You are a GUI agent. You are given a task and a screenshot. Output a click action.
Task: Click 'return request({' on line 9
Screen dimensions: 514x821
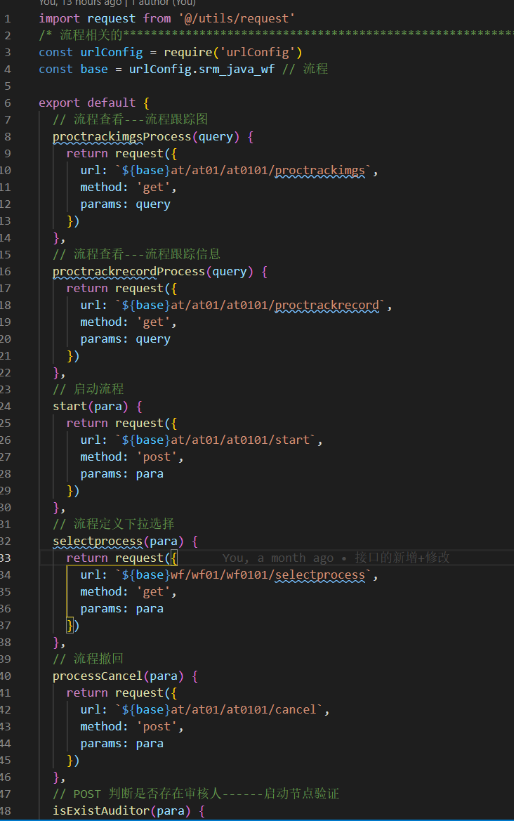tap(122, 153)
